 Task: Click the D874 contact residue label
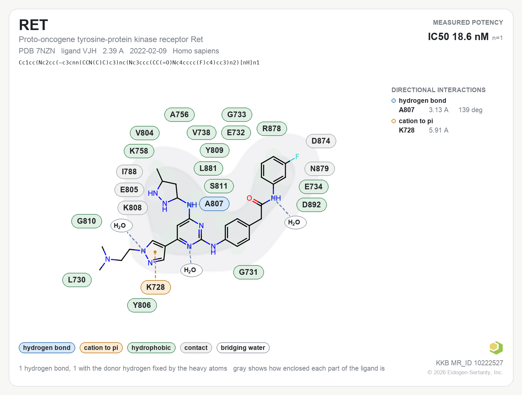click(x=321, y=141)
